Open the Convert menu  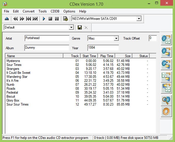[28, 11]
